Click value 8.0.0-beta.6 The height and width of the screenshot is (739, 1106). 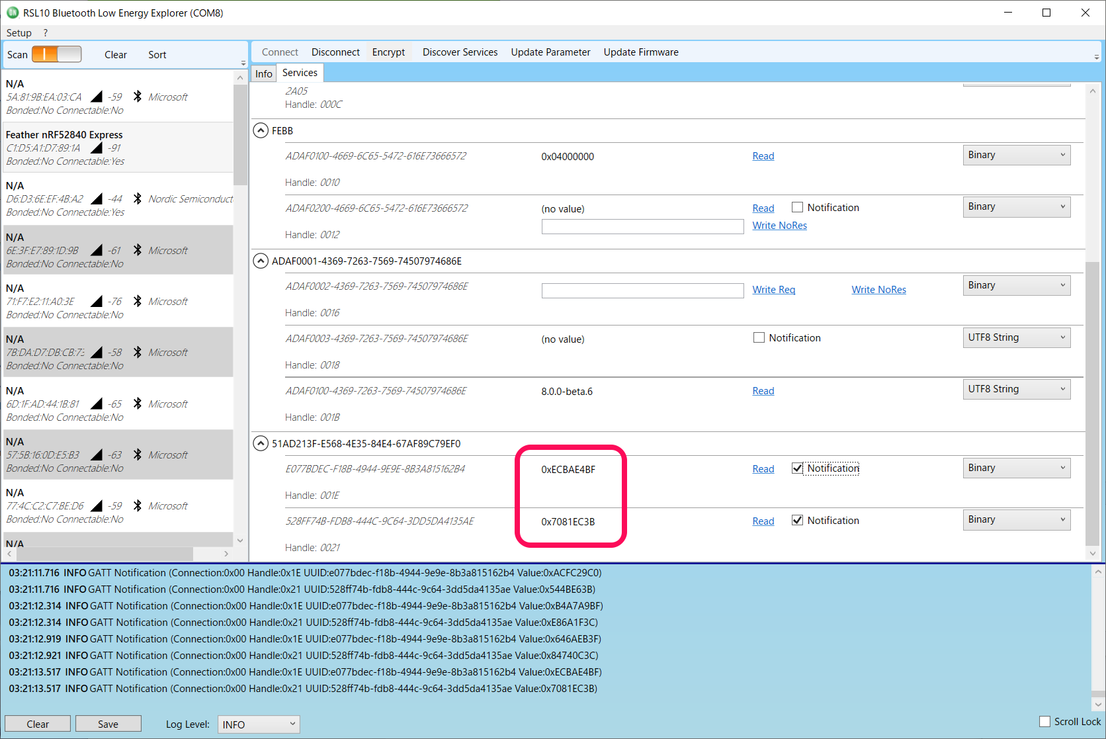point(567,392)
